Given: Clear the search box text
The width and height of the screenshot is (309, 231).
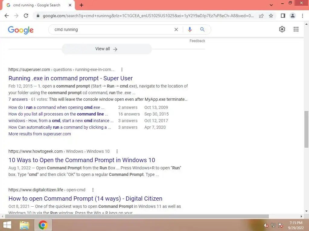Looking at the screenshot, I should [x=176, y=29].
